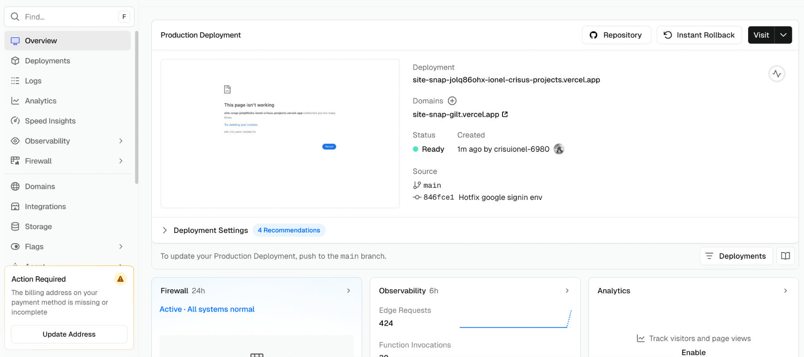The image size is (804, 357).
Task: Click the Analytics chart icon in sidebar
Action: (15, 101)
